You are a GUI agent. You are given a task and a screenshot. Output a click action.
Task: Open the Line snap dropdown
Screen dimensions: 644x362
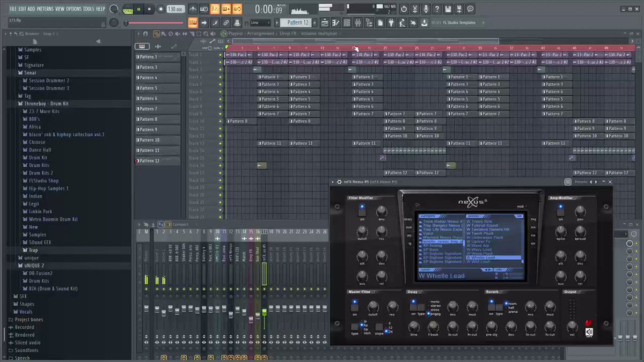tap(261, 23)
